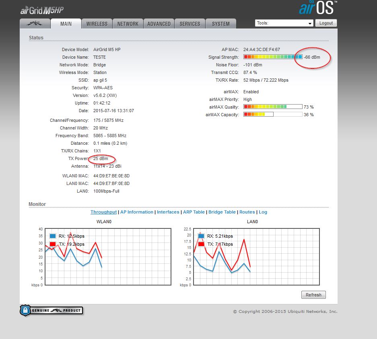Click the airMAX Quality bar
The image size is (377, 339).
coord(273,107)
